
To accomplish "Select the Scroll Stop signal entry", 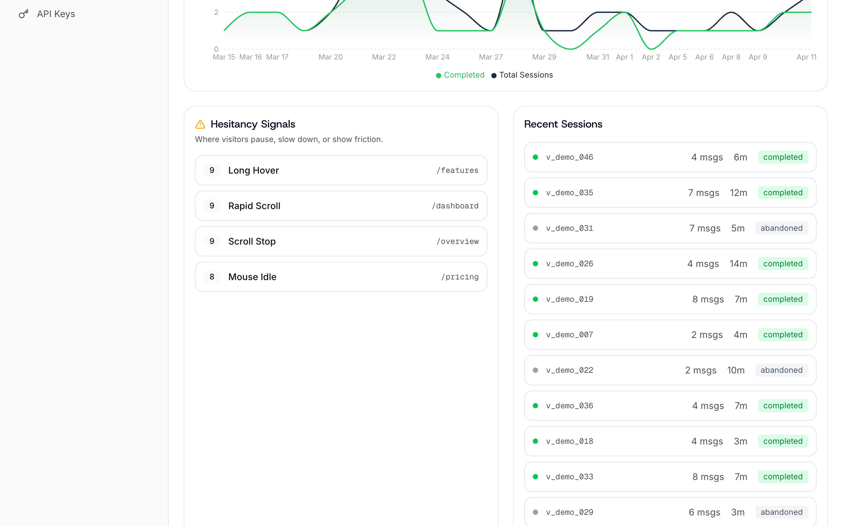I will point(341,241).
